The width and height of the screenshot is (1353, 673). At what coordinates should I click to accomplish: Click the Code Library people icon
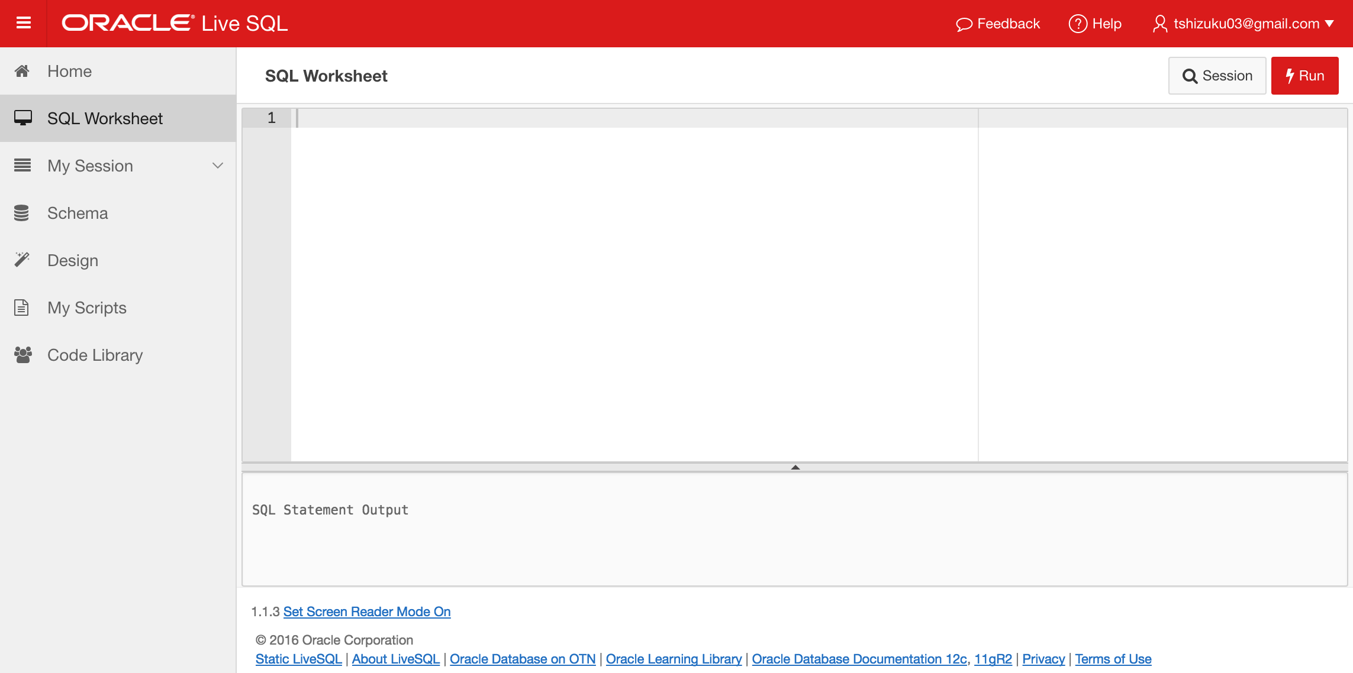[x=22, y=354]
